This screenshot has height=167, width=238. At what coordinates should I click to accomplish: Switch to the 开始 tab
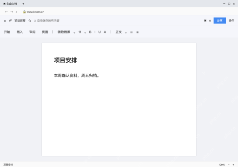[7, 32]
